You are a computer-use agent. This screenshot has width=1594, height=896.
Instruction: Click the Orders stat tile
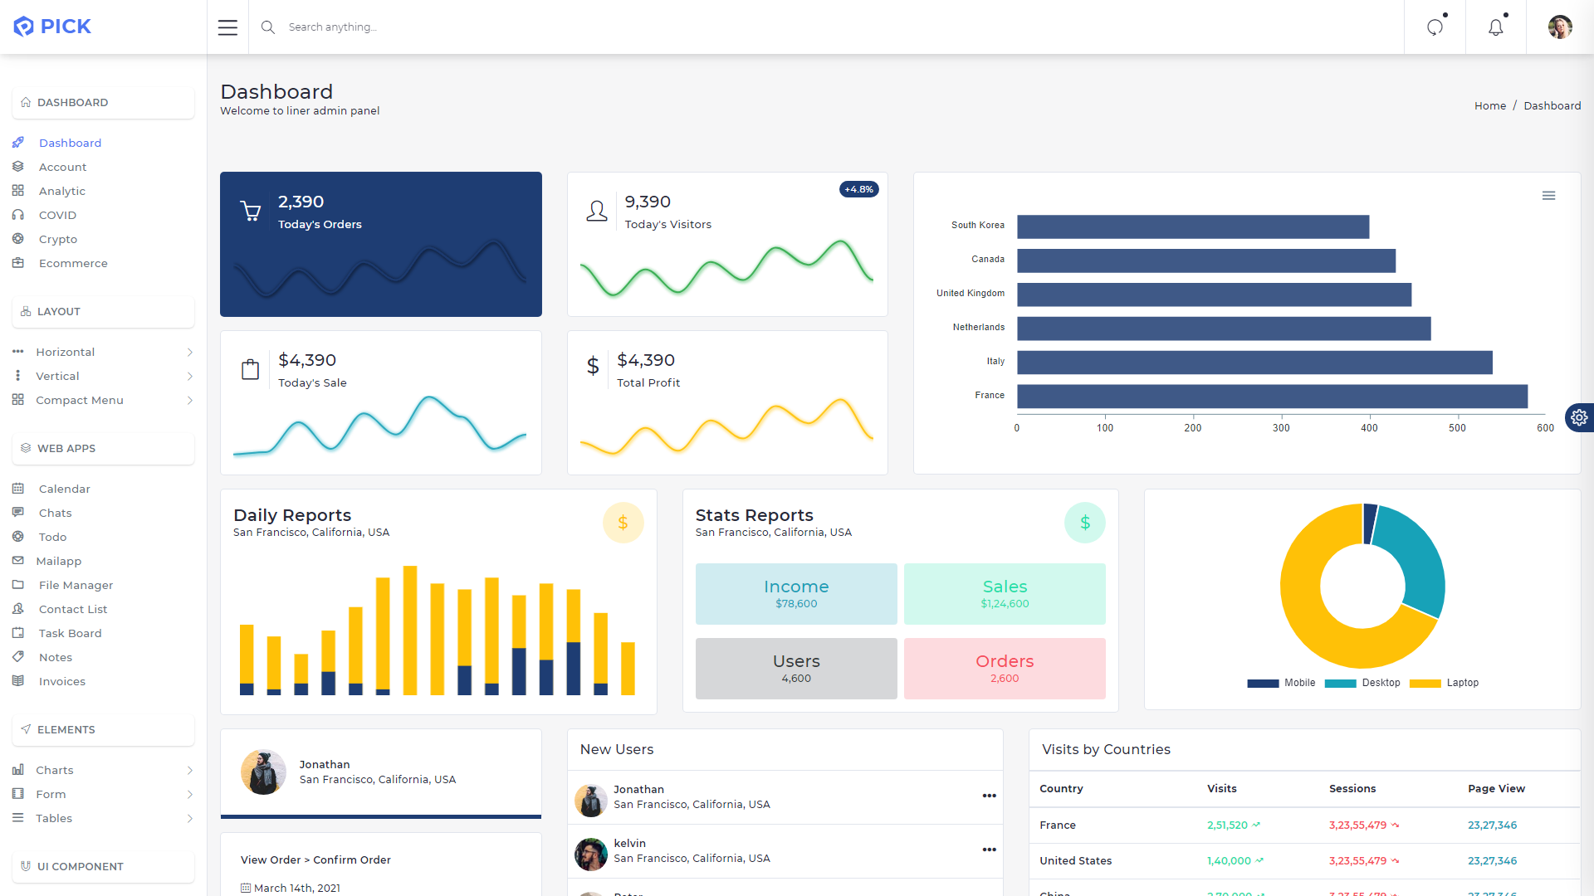point(1005,669)
